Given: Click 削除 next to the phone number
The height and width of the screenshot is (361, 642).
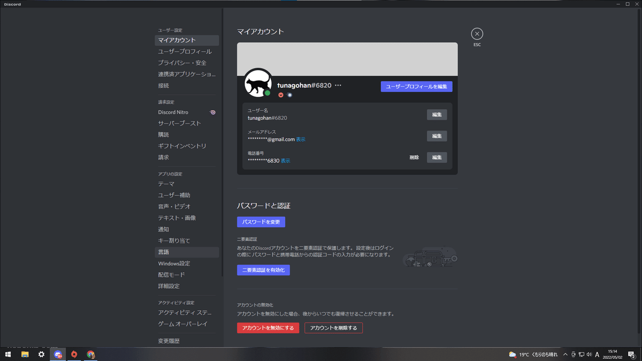Looking at the screenshot, I should pos(414,157).
